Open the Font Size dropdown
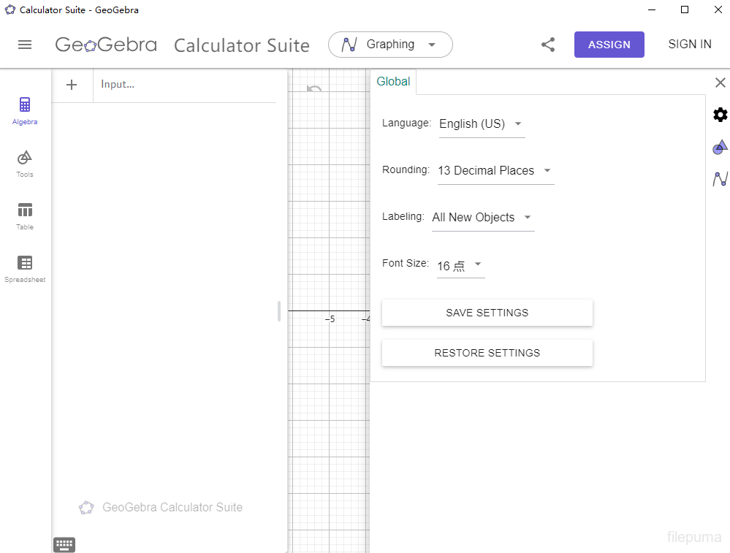 (460, 265)
